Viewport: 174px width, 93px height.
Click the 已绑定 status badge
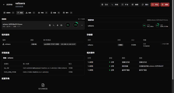(120, 45)
